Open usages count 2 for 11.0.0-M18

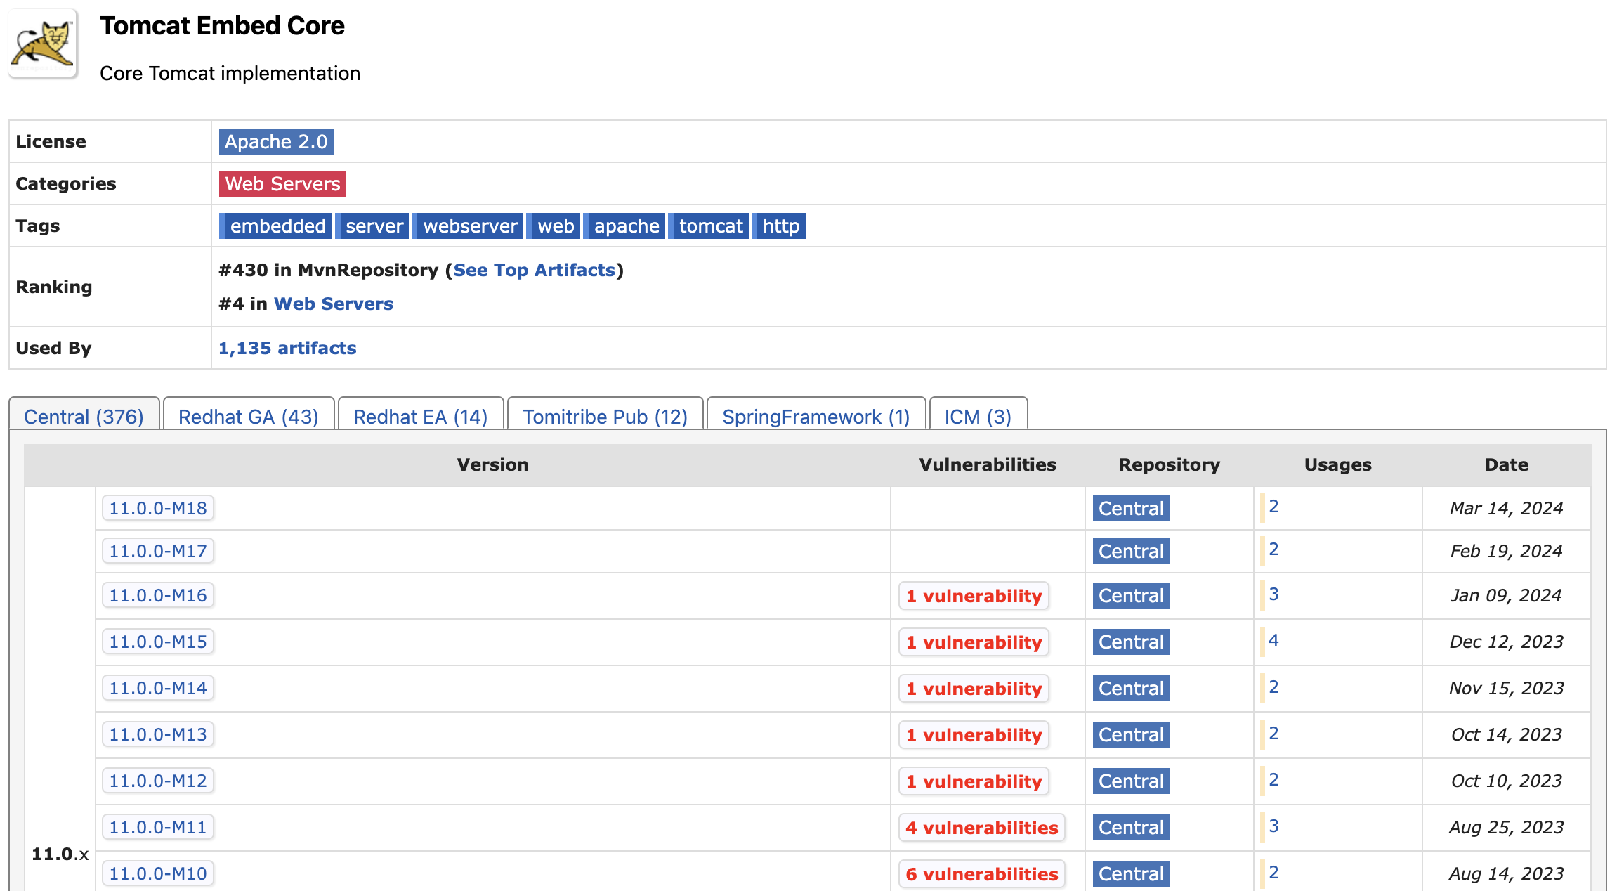point(1273,507)
